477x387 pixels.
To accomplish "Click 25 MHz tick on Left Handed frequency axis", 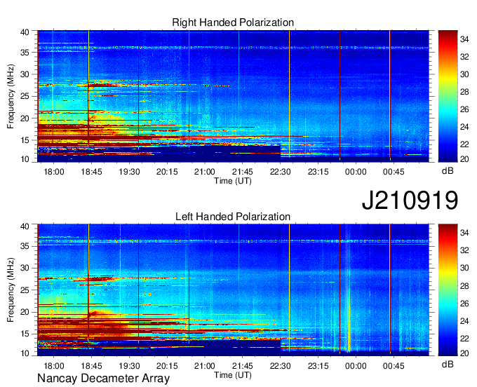I will pos(25,290).
